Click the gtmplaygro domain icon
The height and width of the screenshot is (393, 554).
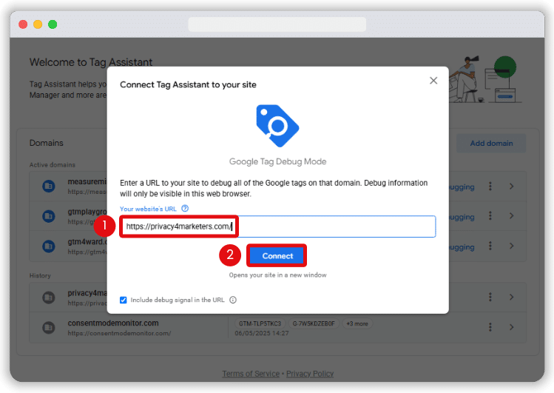tap(49, 216)
